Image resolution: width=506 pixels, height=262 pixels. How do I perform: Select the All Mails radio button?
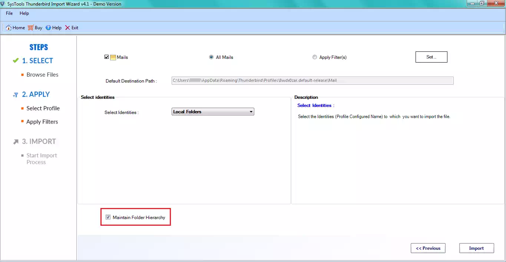(x=211, y=57)
